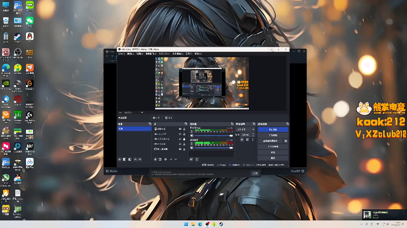Adjust transition duration with the spinner arrows
The image size is (407, 228).
(253, 135)
